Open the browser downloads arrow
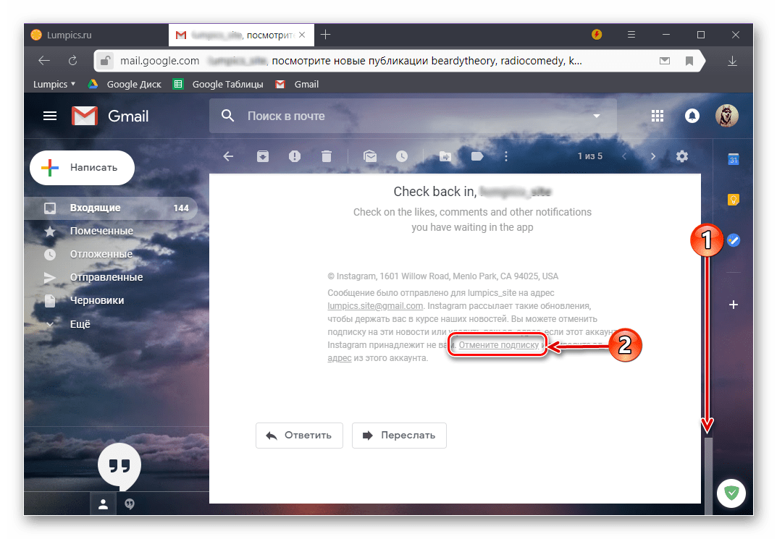Screen dimensions: 777x539 [732, 61]
